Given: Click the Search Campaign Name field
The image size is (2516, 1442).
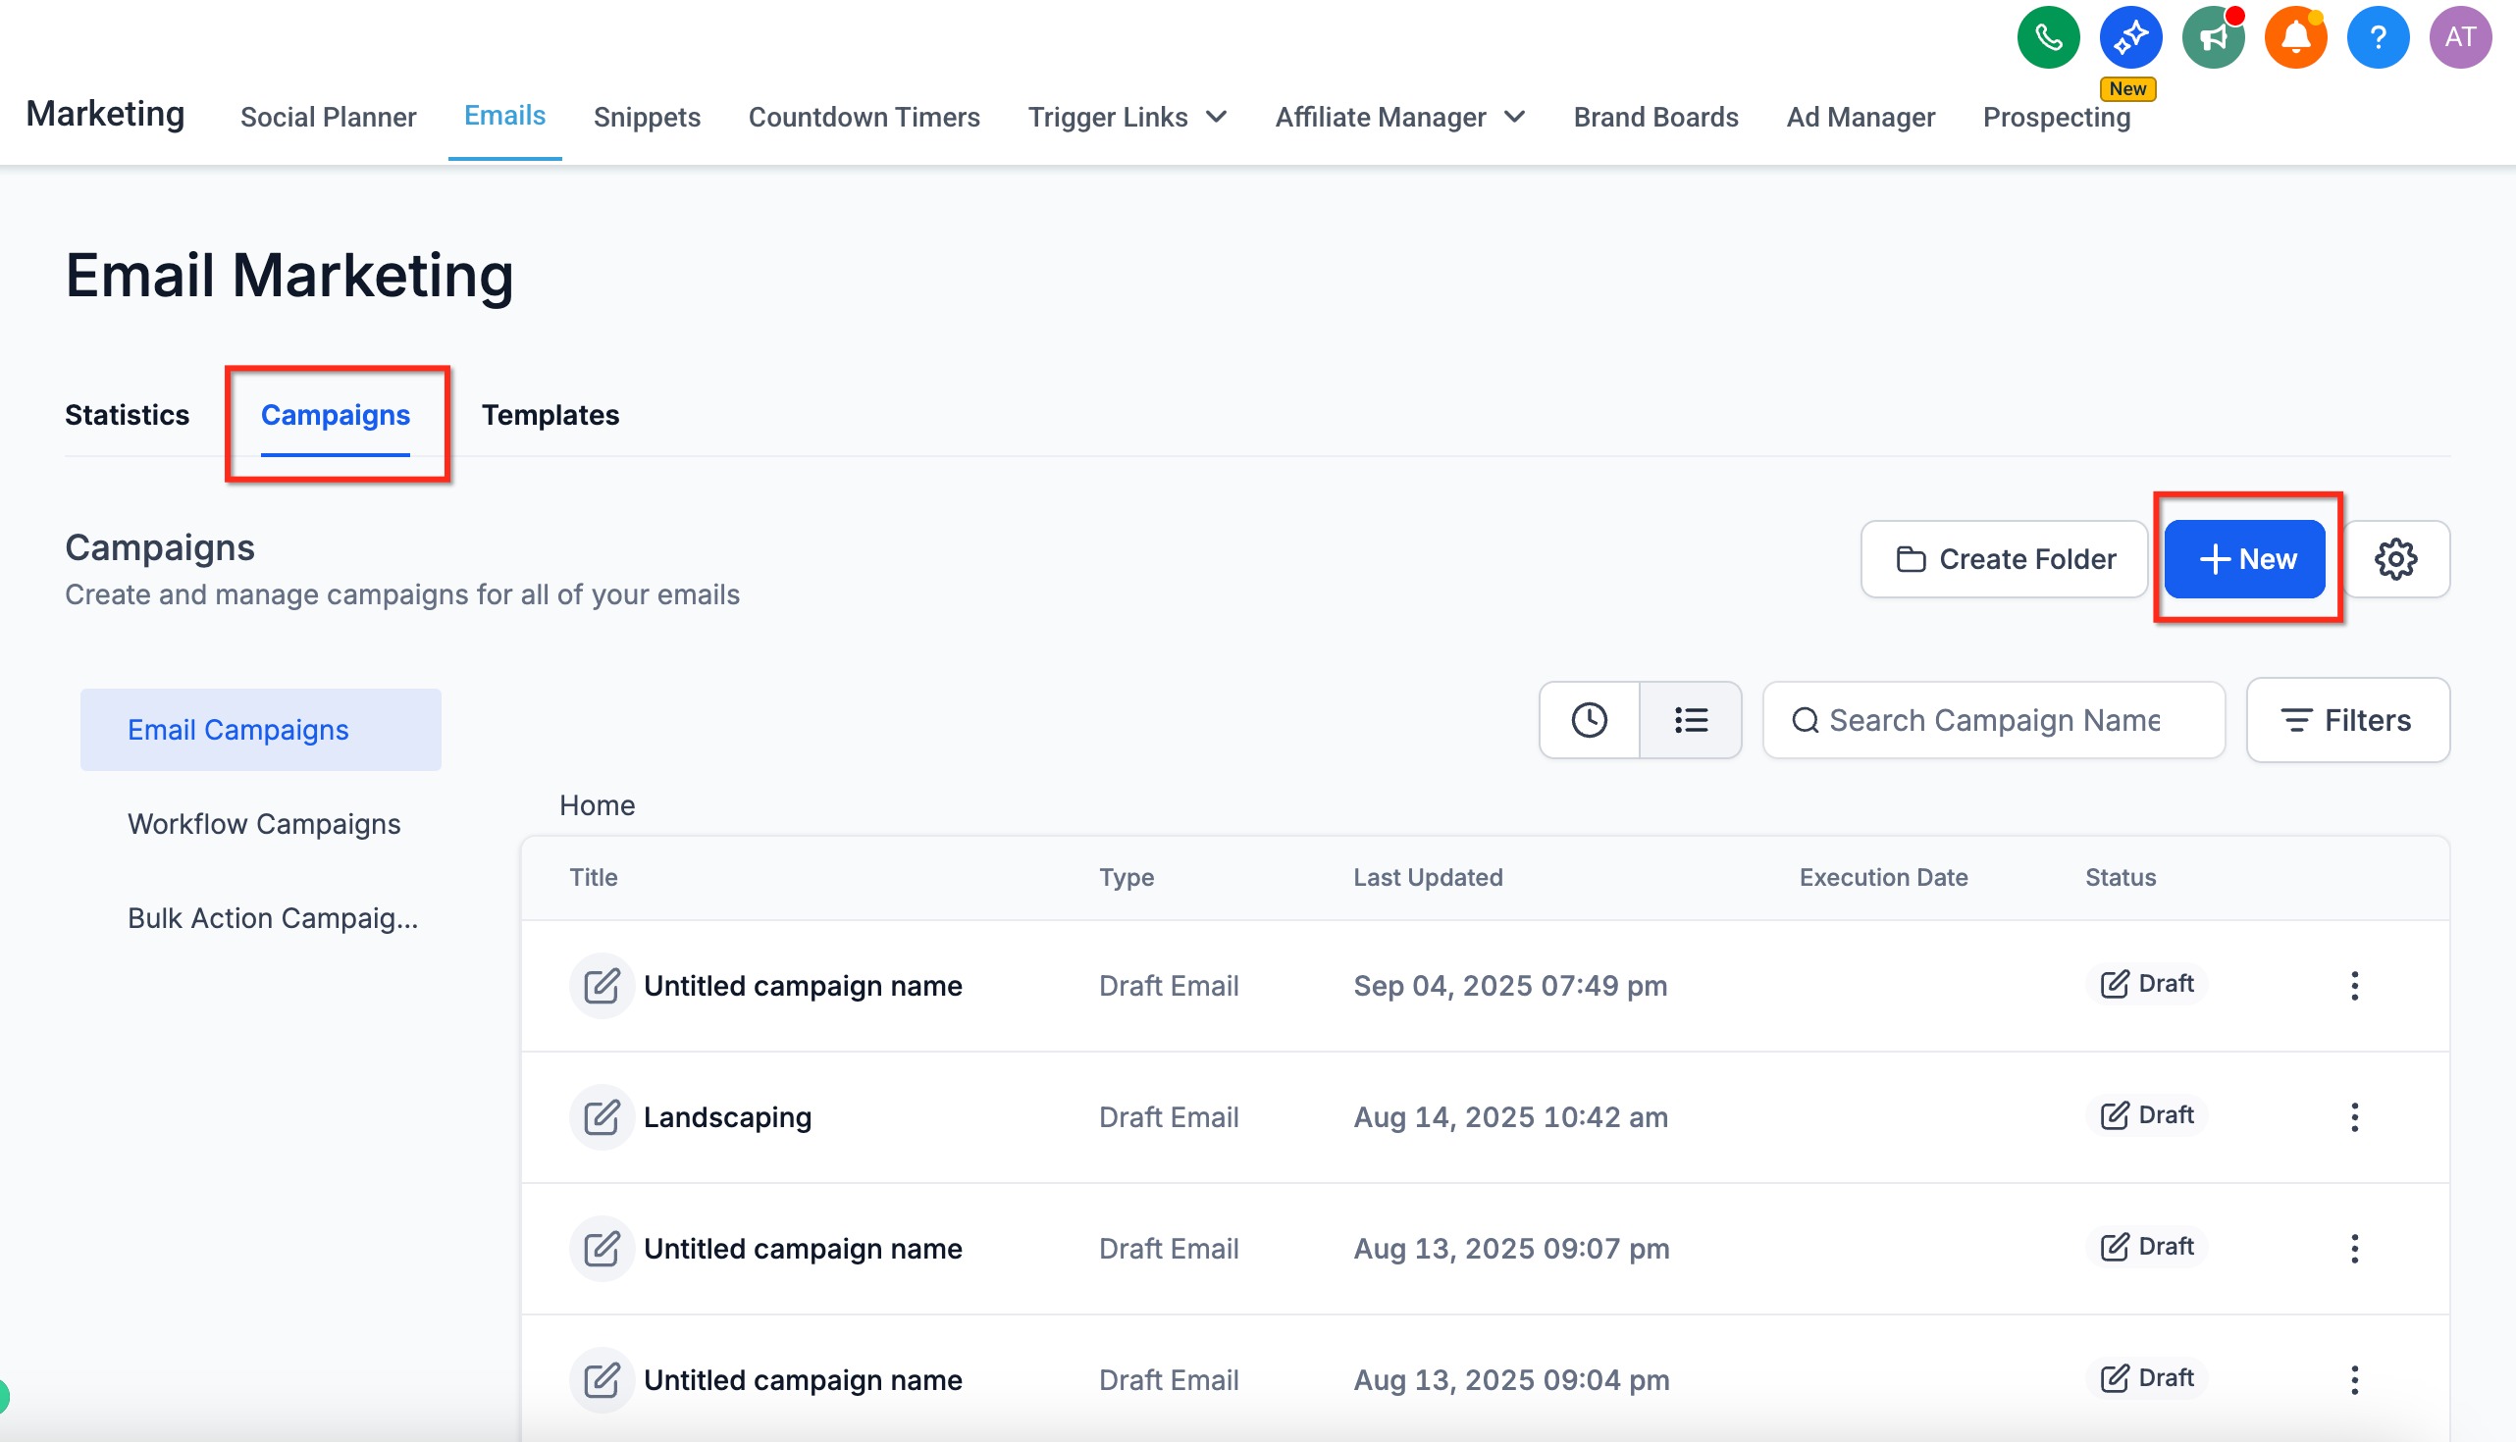Looking at the screenshot, I should pos(1993,720).
